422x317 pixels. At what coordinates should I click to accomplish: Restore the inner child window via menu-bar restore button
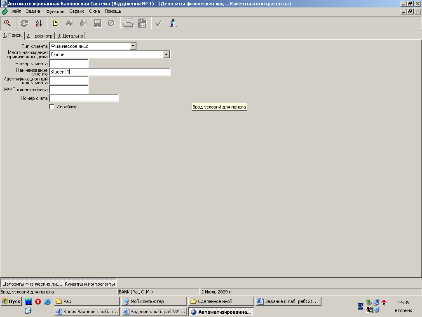coord(410,12)
